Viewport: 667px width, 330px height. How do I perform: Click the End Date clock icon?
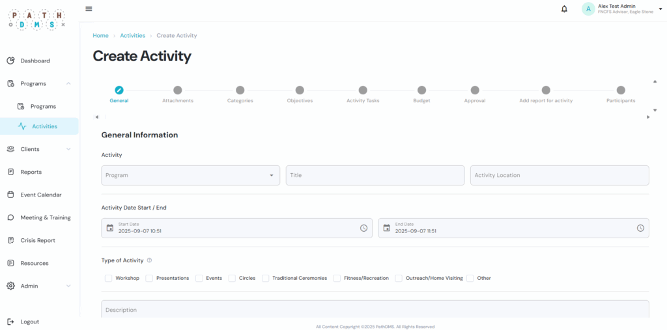point(640,228)
